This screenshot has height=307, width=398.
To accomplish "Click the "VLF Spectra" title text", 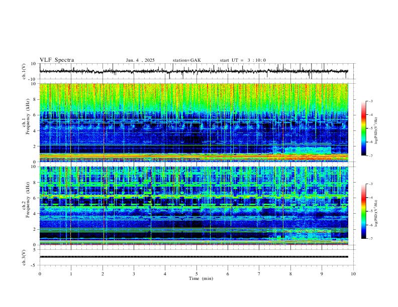I will tap(57, 60).
